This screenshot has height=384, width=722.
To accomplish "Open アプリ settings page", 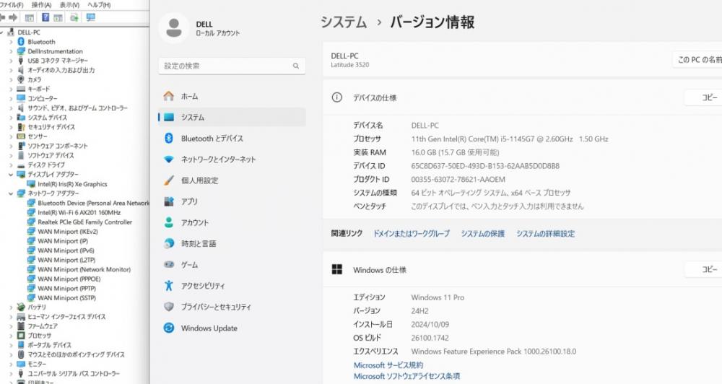I will click(x=232, y=201).
